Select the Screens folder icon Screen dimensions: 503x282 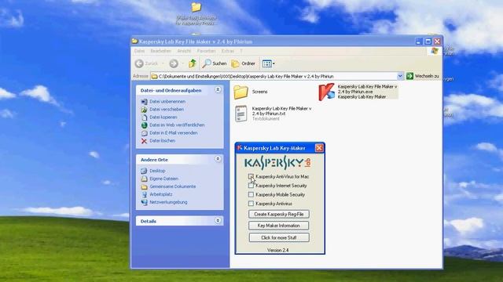click(241, 92)
